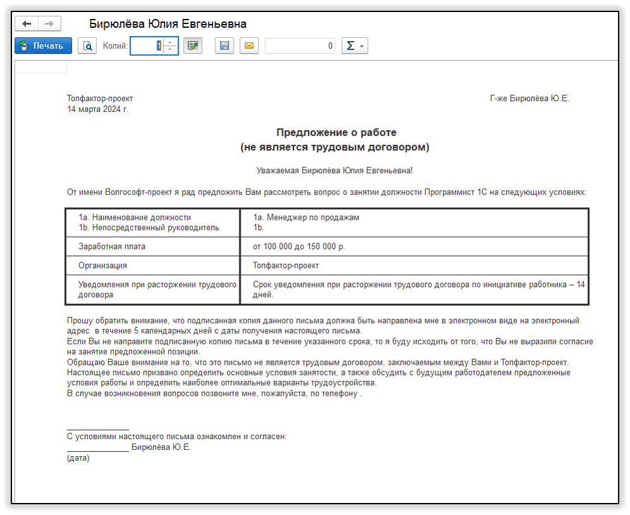
Task: Toggle document edit mode icon
Action: [x=193, y=45]
